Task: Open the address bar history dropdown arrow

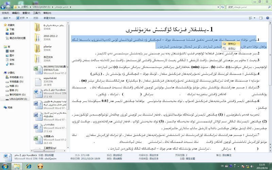Action: pyautogui.click(x=218, y=7)
